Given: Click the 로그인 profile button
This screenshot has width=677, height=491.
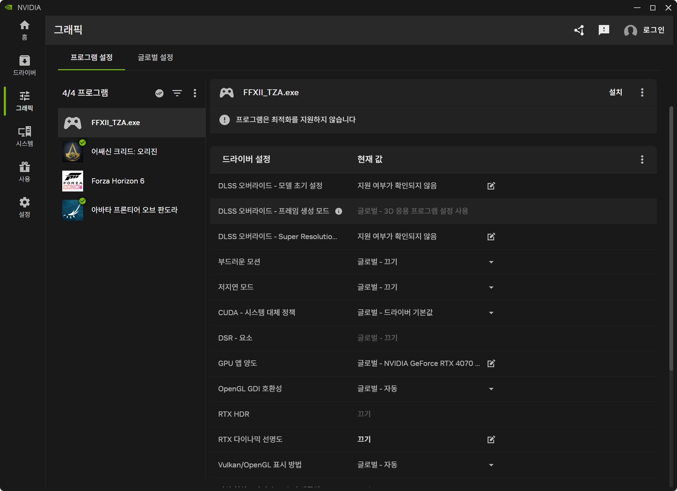Looking at the screenshot, I should coord(644,30).
